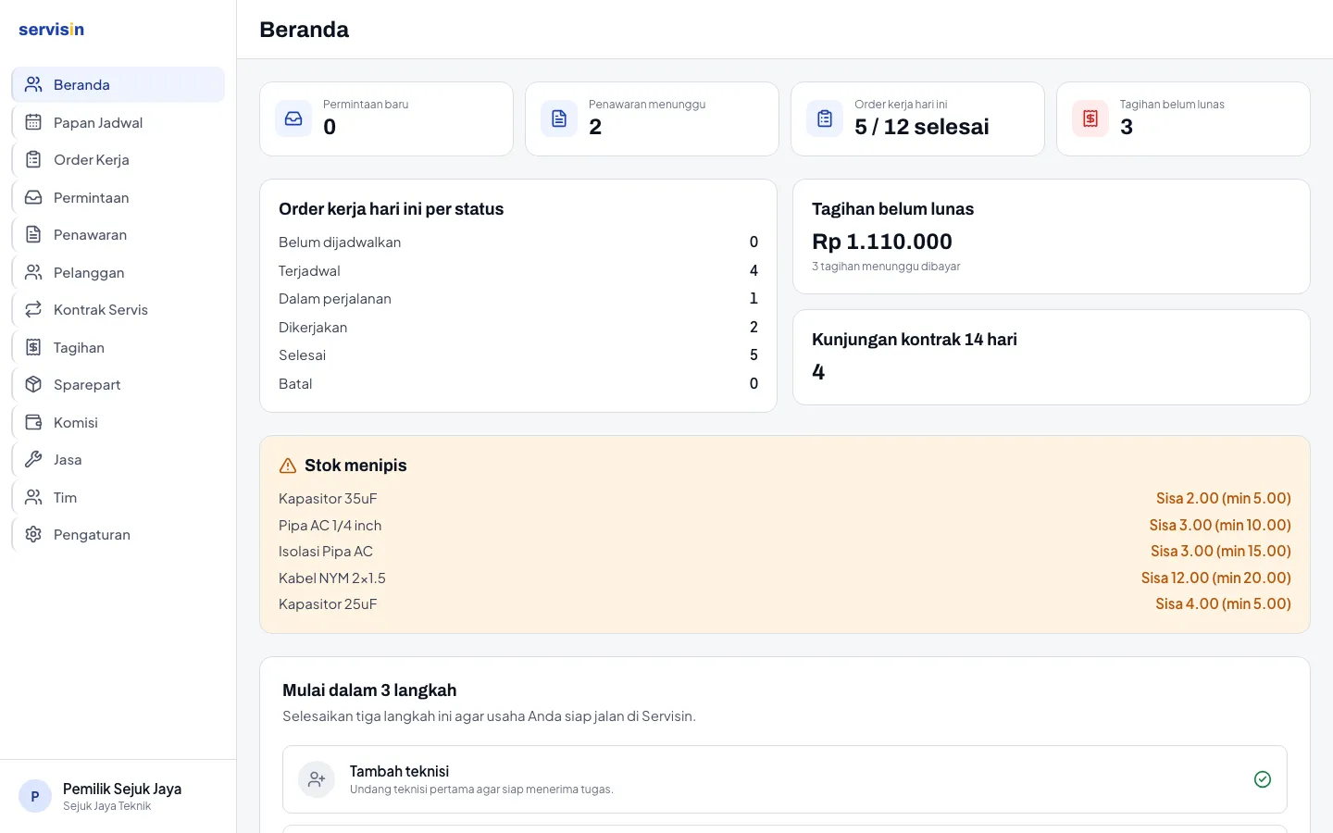Screen dimensions: 1333x833
Task: Click the green checkmark on Tambah teknisi
Action: click(1263, 779)
